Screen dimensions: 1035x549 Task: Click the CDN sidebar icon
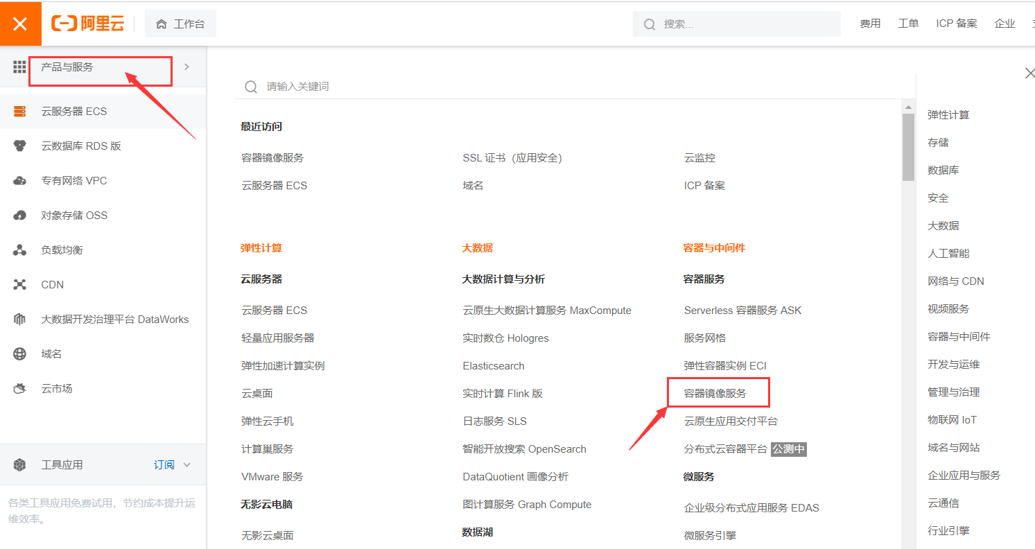tap(19, 285)
